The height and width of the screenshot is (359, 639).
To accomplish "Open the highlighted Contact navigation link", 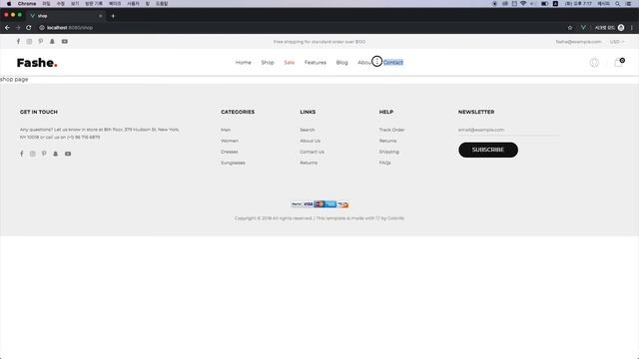I will click(x=393, y=62).
